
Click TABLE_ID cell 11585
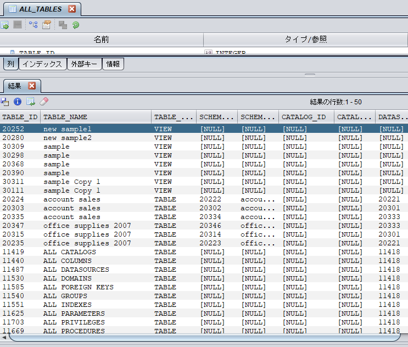(x=20, y=287)
